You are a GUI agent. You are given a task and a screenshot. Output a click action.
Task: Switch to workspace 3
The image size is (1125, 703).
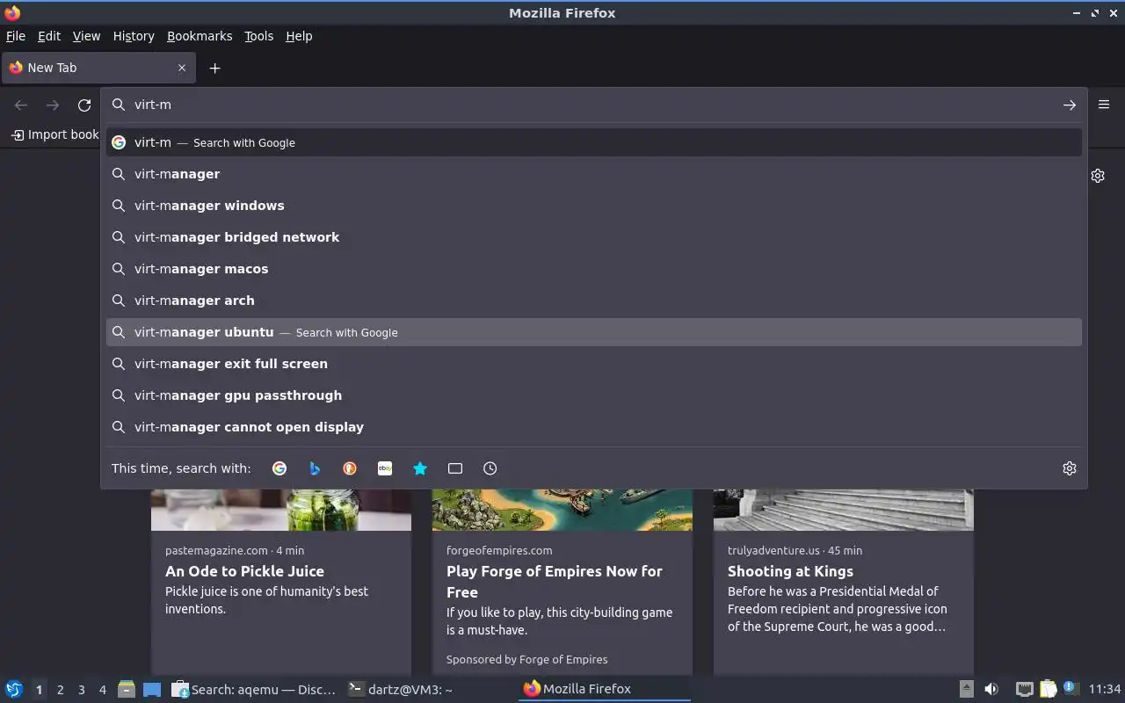click(x=81, y=690)
